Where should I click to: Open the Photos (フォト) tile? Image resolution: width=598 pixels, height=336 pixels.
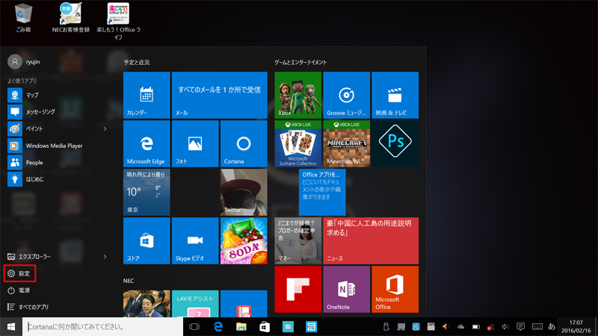tap(195, 143)
